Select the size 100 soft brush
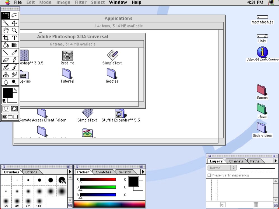Screen dimensions: 279x209 pyautogui.click(x=39, y=203)
